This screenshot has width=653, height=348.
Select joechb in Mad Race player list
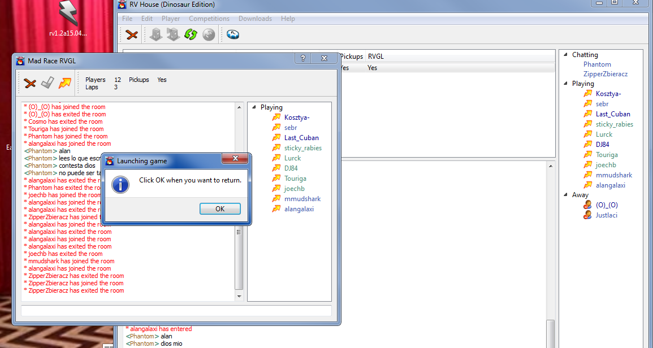[295, 189]
